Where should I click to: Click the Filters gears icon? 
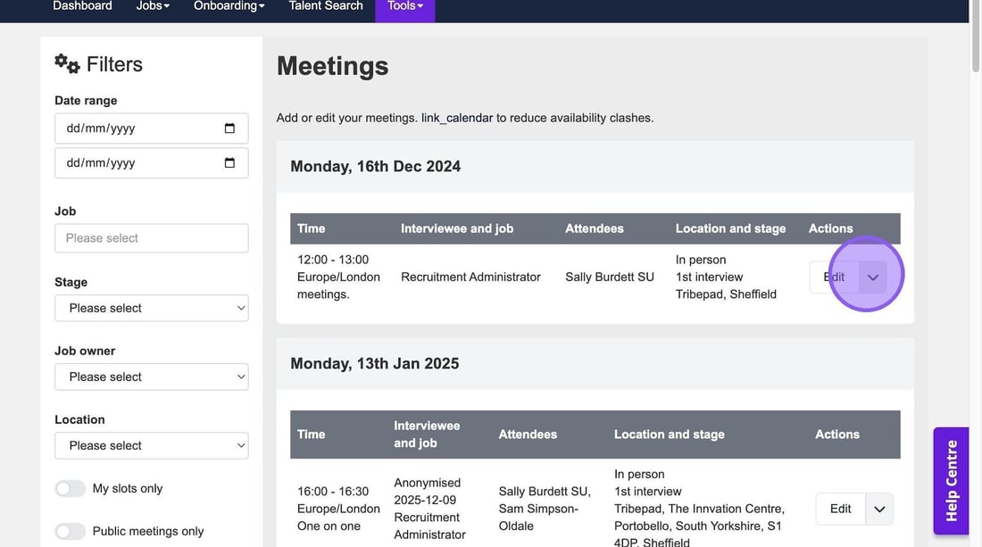pos(67,63)
